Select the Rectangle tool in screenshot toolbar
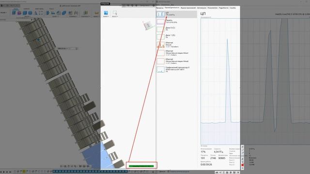Image resolution: width=310 pixels, height=174 pixels. click(x=243, y=156)
